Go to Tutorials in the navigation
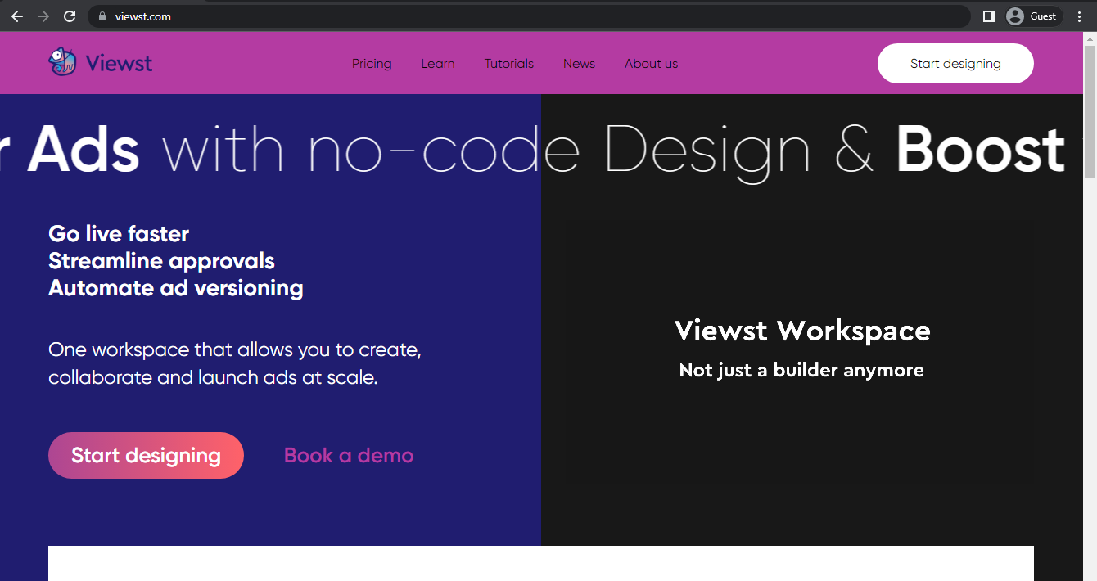 coord(509,64)
